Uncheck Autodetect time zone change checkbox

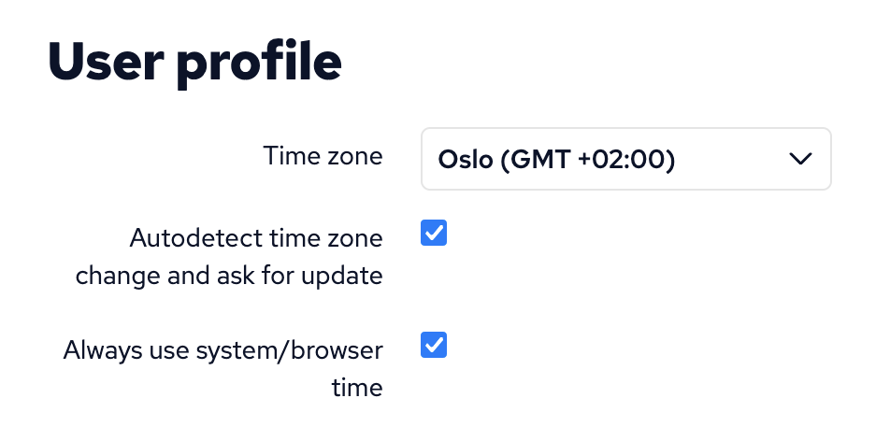(x=434, y=233)
